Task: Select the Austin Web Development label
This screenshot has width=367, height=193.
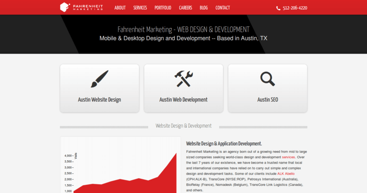Action: [x=183, y=100]
